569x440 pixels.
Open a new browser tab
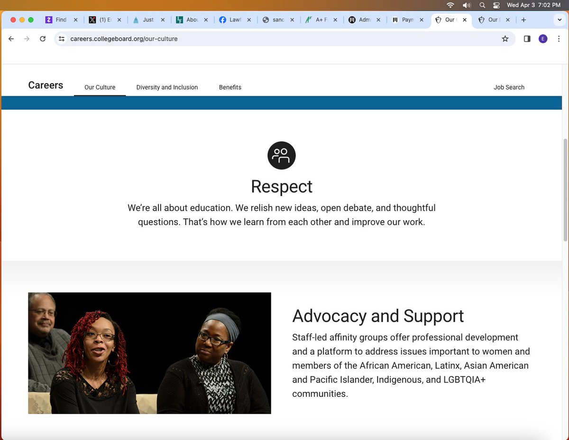pos(523,20)
